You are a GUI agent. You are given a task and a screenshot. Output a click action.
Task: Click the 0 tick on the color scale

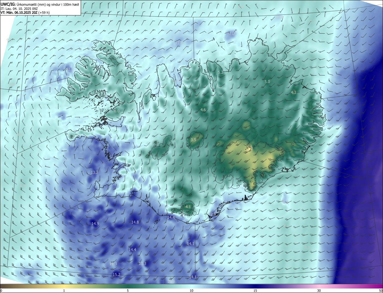[1, 291]
